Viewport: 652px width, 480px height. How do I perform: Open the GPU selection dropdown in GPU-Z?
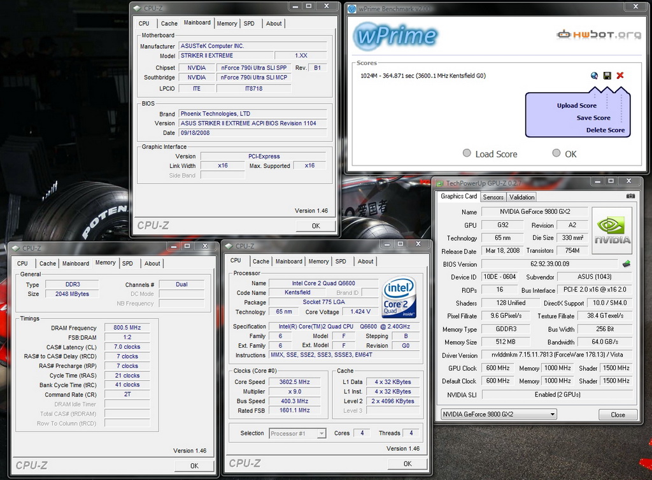tap(499, 414)
